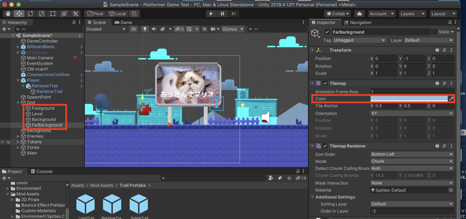Open Tilemap Renderer help icon
This screenshot has height=219, width=466.
(437, 146)
